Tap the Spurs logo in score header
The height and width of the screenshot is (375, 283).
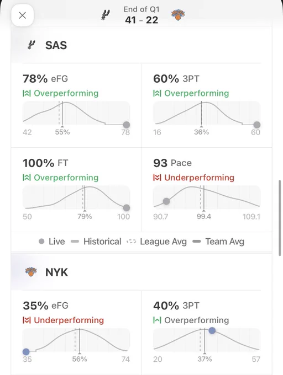[x=106, y=15]
